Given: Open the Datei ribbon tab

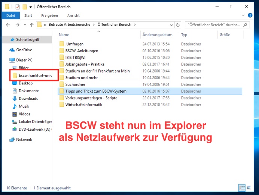Looking at the screenshot, I should (11, 15).
